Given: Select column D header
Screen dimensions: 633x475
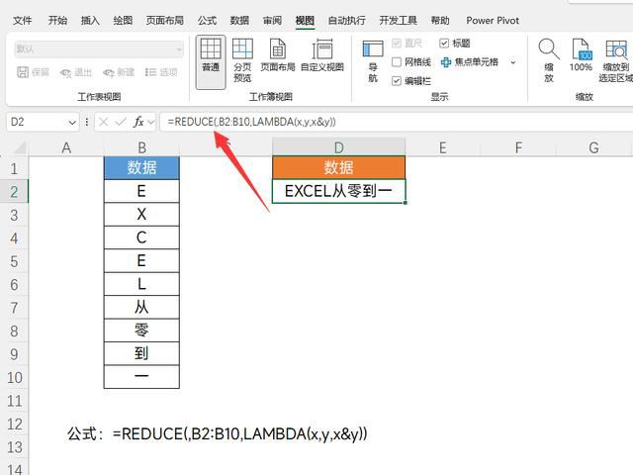Looking at the screenshot, I should tap(338, 147).
